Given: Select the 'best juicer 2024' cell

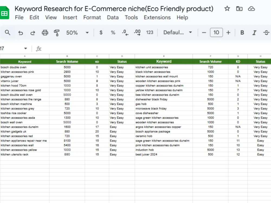Looking at the screenshot, I should [164, 155].
